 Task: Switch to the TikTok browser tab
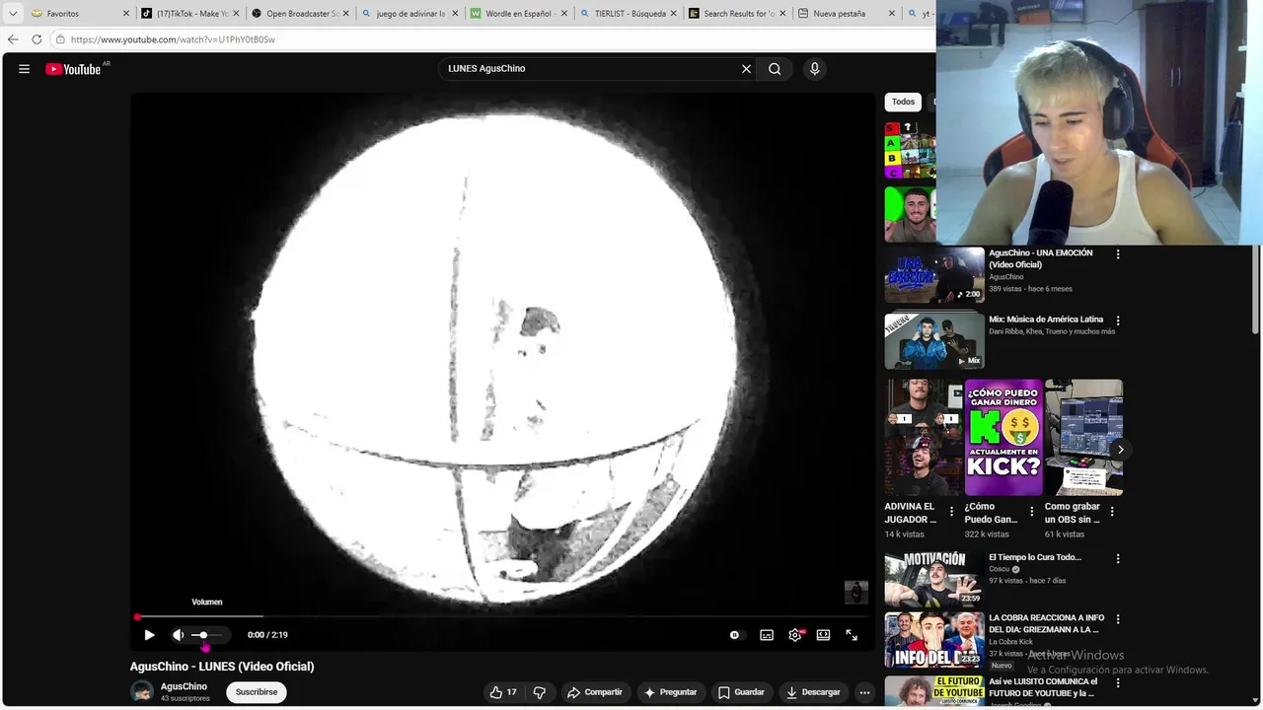pos(190,14)
